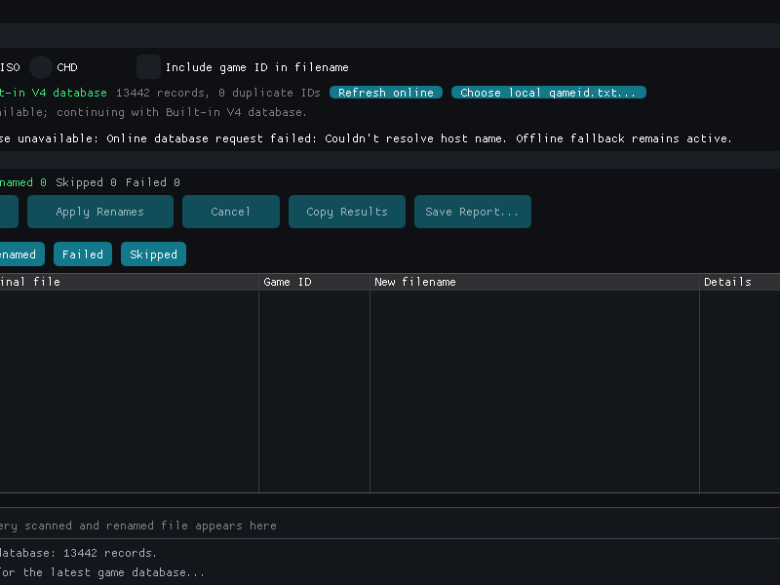Screen dimensions: 780x585
Task: Click the green 'V4 database' label
Action: click(x=69, y=93)
